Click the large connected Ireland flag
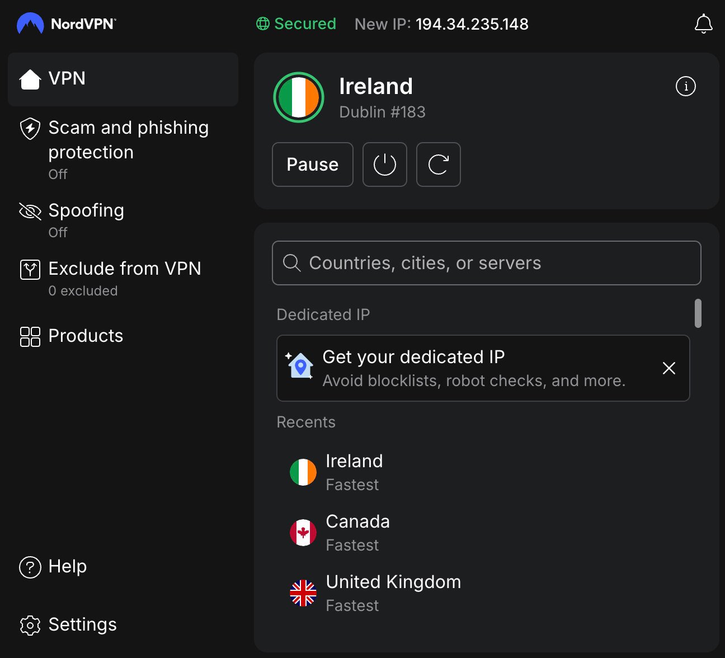The image size is (725, 658). click(x=299, y=97)
